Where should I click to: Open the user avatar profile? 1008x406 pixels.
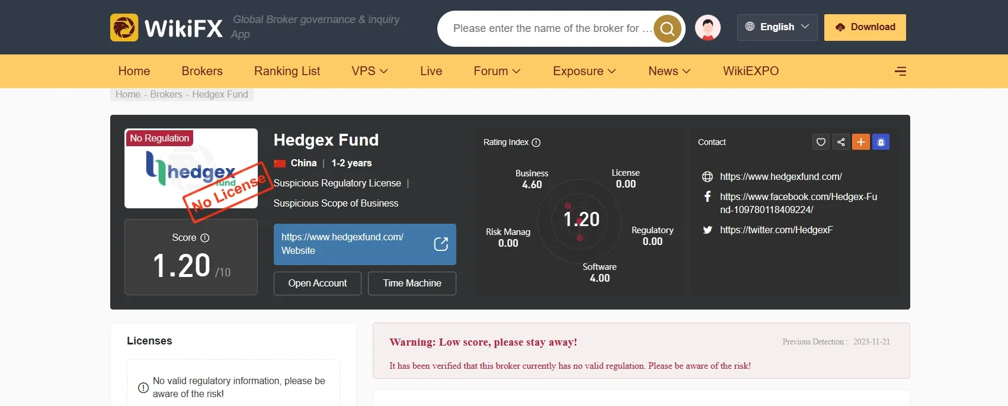click(708, 28)
